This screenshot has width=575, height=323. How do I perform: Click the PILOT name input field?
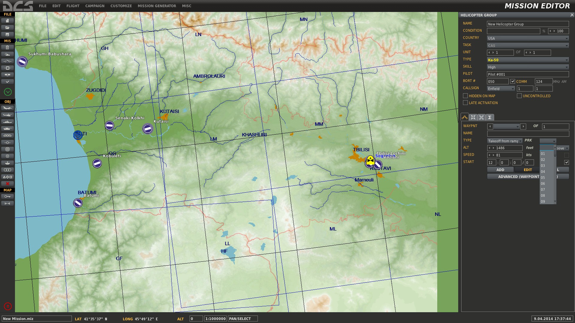pos(528,74)
